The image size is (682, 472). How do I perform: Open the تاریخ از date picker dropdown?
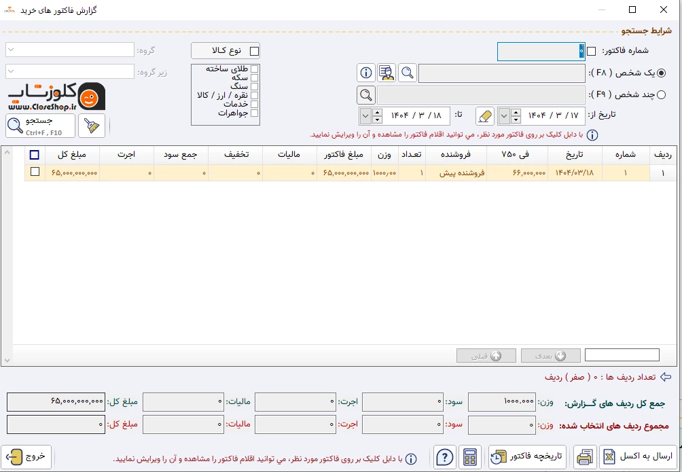click(x=503, y=116)
